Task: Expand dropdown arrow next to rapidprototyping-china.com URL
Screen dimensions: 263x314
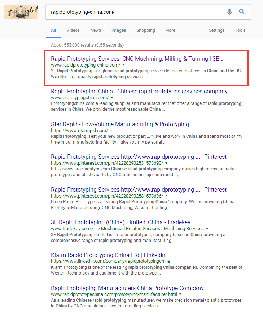Action: 123,65
